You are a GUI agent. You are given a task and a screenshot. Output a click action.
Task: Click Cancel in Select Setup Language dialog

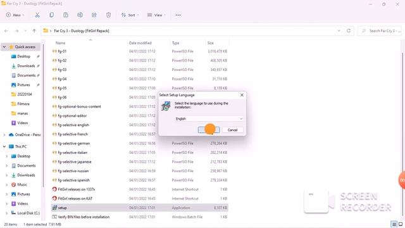(x=232, y=130)
